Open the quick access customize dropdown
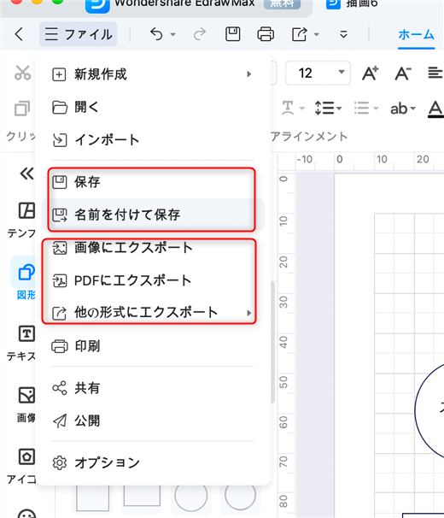Viewport: 444px width, 518px height. (x=343, y=34)
